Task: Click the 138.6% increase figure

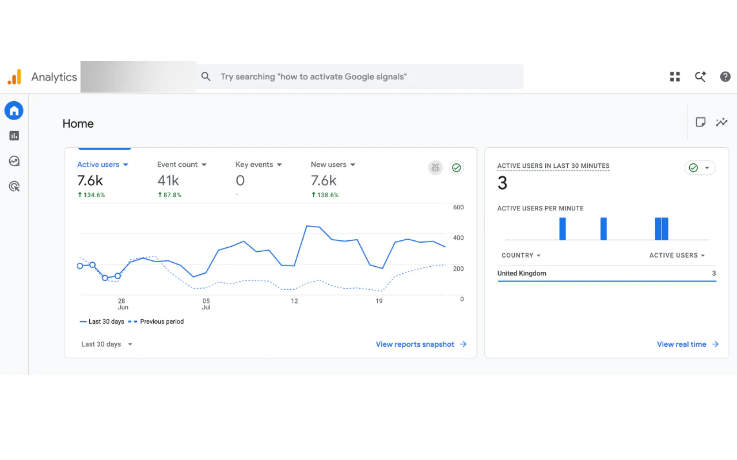Action: coord(325,195)
